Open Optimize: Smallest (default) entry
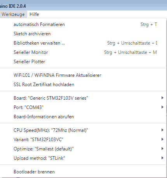 83,149
